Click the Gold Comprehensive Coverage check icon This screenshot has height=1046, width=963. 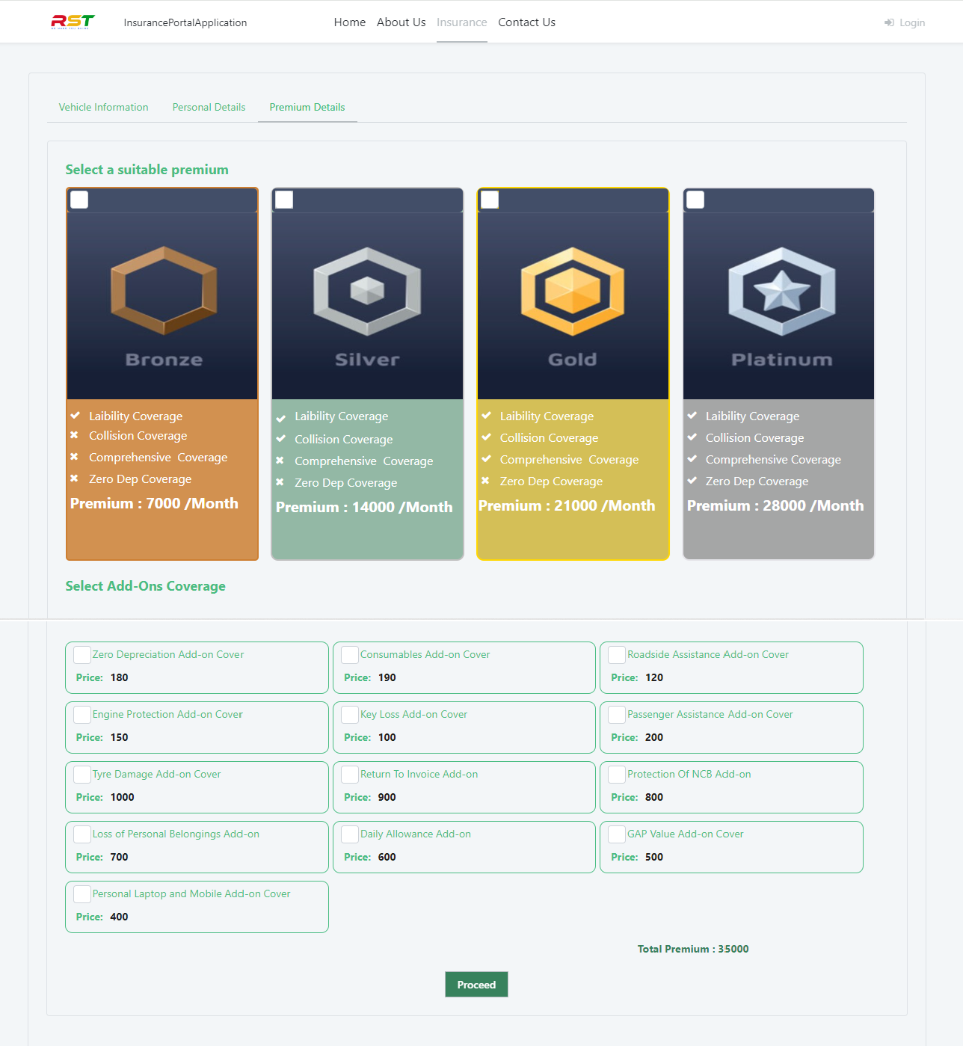486,459
